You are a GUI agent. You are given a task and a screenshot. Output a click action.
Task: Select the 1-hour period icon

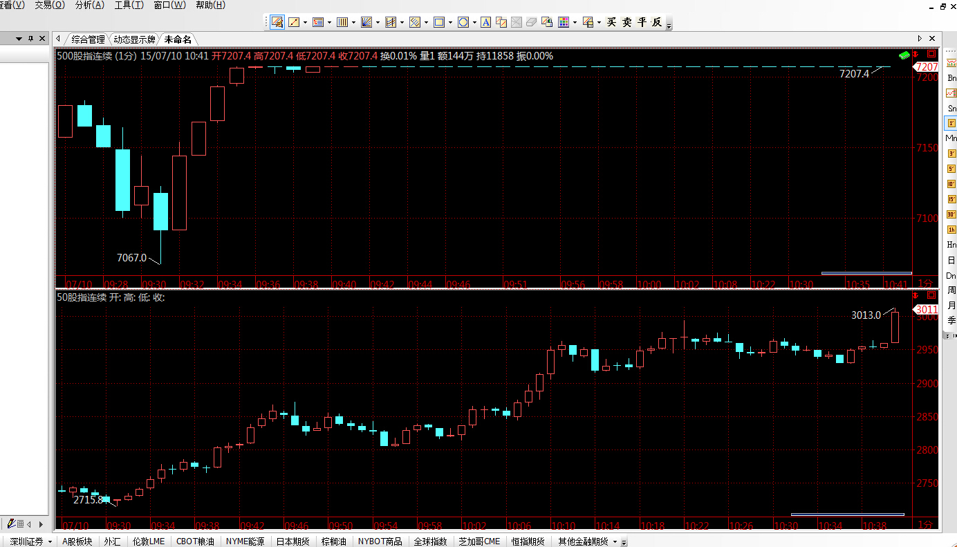pos(951,230)
